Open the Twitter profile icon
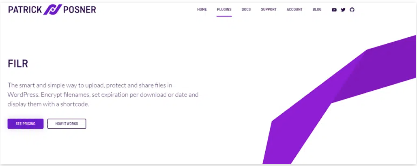 pos(343,10)
